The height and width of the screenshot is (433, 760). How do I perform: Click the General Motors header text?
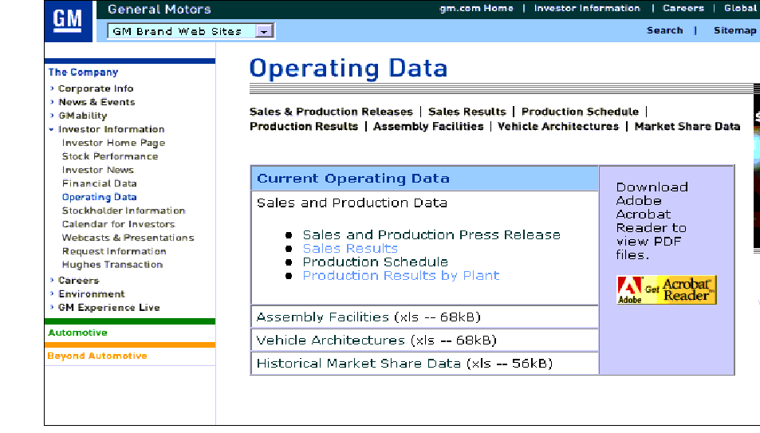(159, 10)
